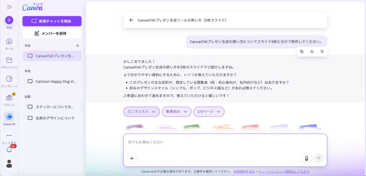Open the 1-5ページ page count dropdown
Image resolution: width=366 pixels, height=176 pixels.
coord(209,112)
